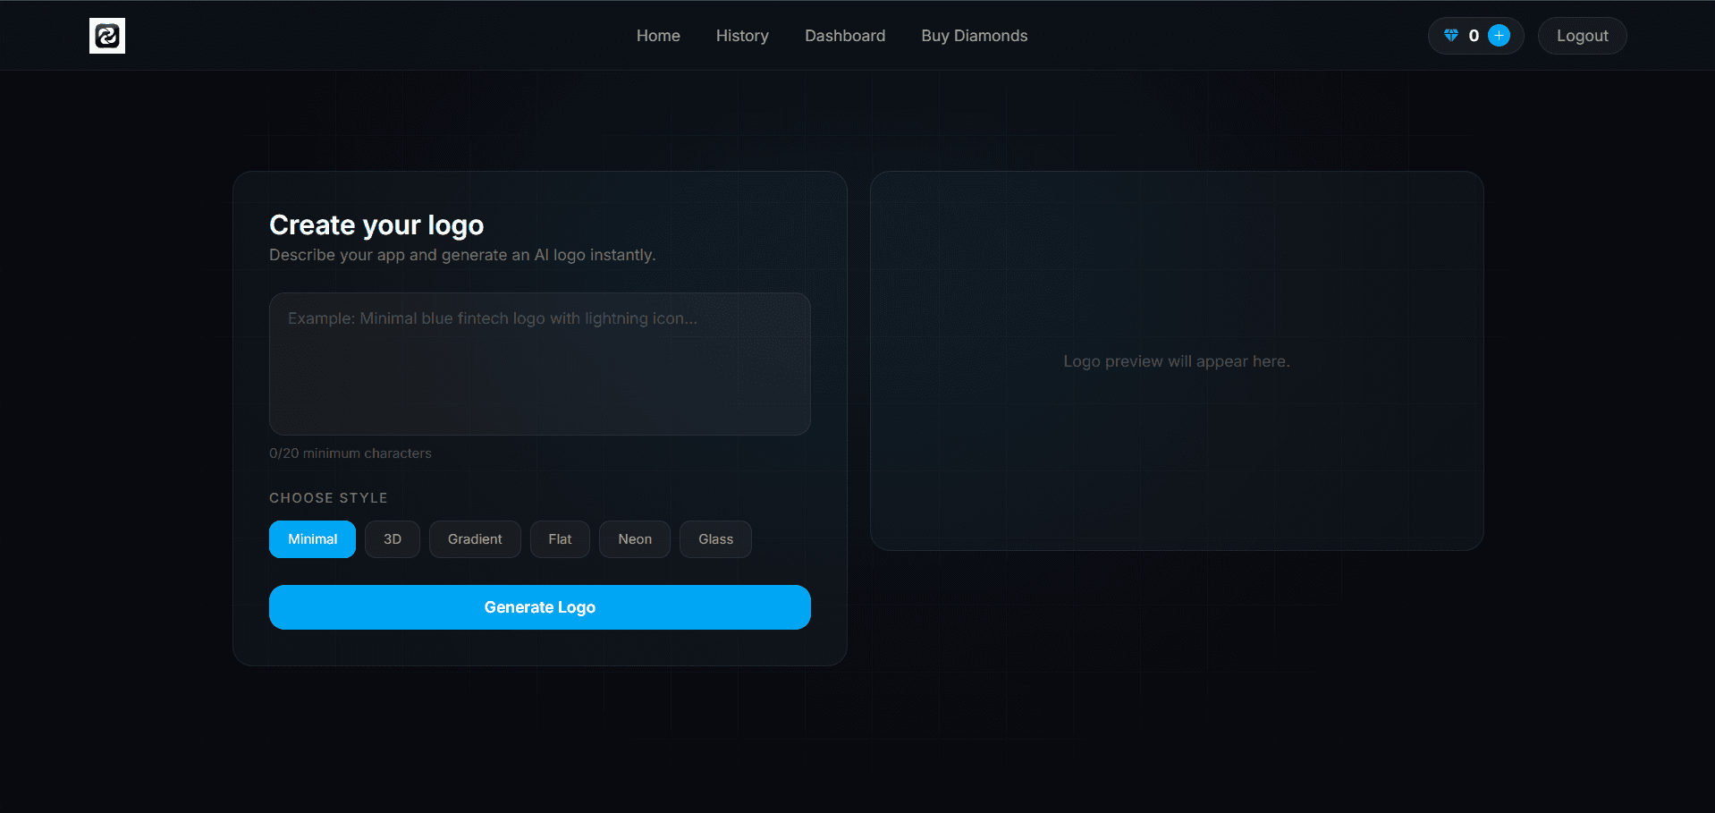
Task: Open the Dashboard link
Action: (845, 36)
